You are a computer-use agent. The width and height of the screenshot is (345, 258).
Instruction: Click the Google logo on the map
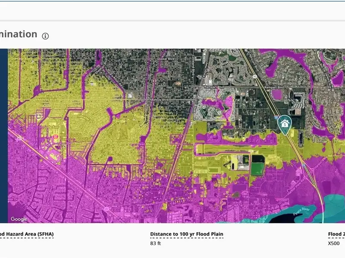19,219
